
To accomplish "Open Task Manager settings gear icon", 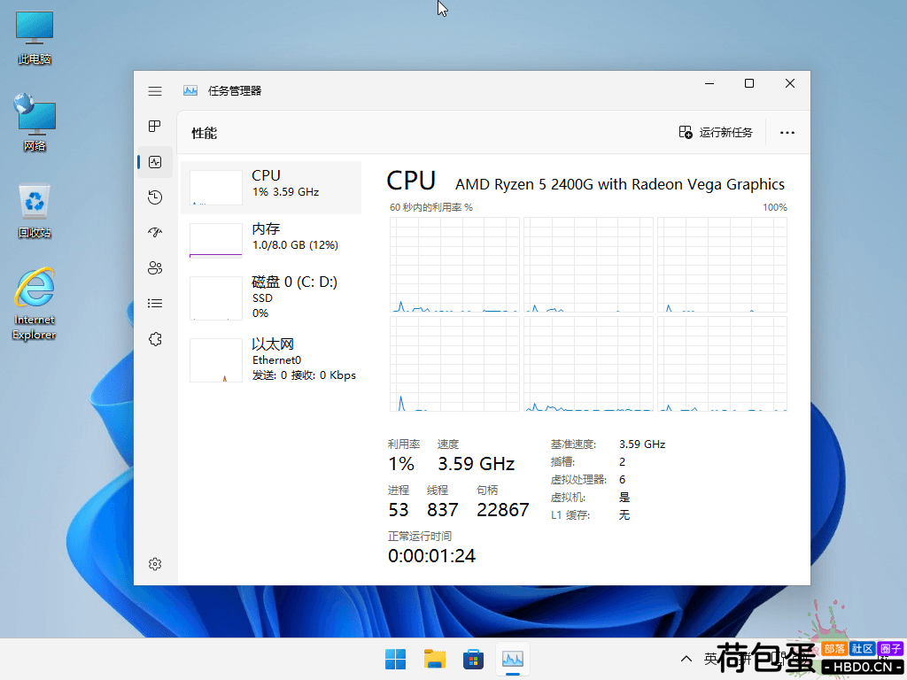I will [154, 564].
